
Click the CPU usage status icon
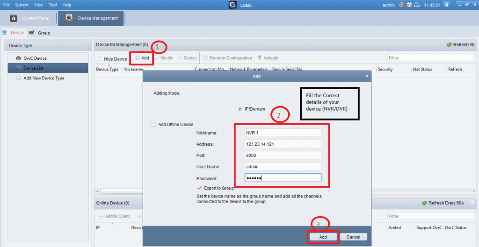409,5
